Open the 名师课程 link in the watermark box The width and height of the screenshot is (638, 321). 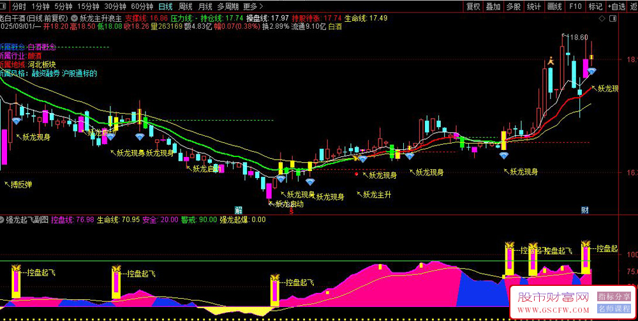[614, 308]
